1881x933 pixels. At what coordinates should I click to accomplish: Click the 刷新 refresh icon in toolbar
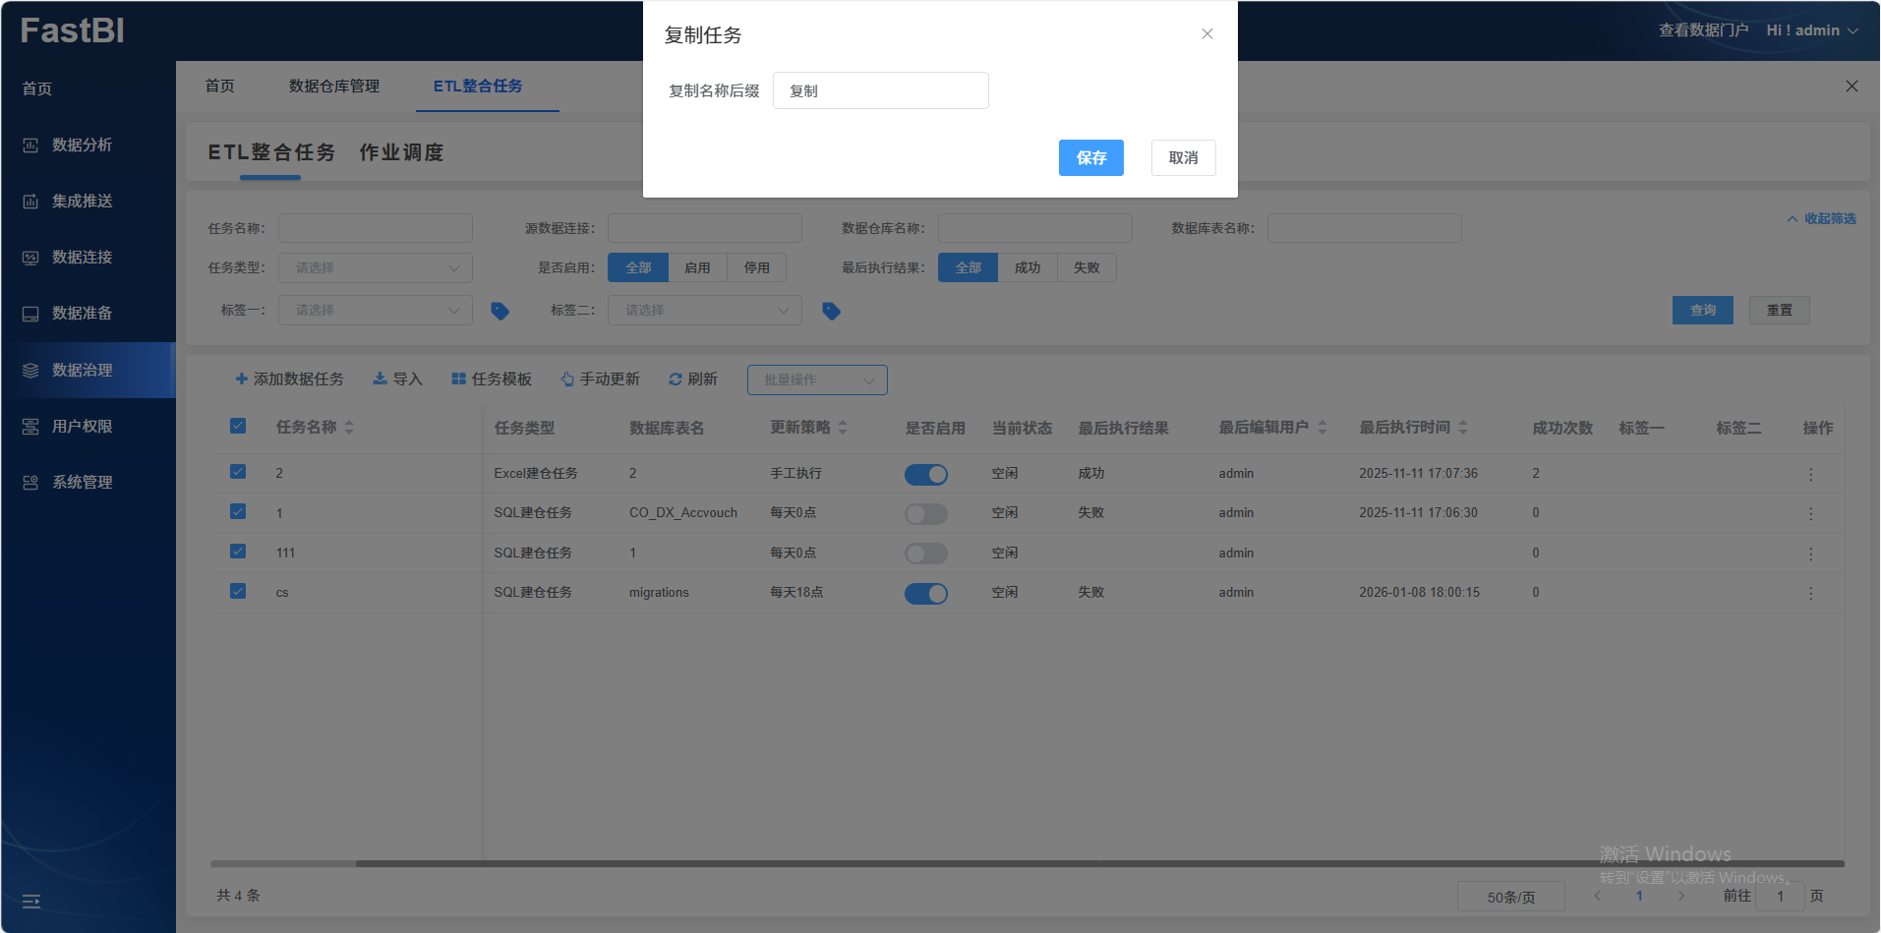coord(676,379)
